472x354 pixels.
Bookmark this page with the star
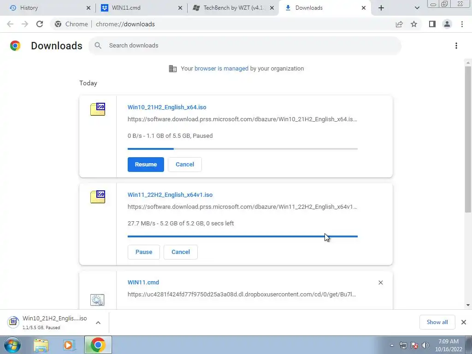point(414,24)
